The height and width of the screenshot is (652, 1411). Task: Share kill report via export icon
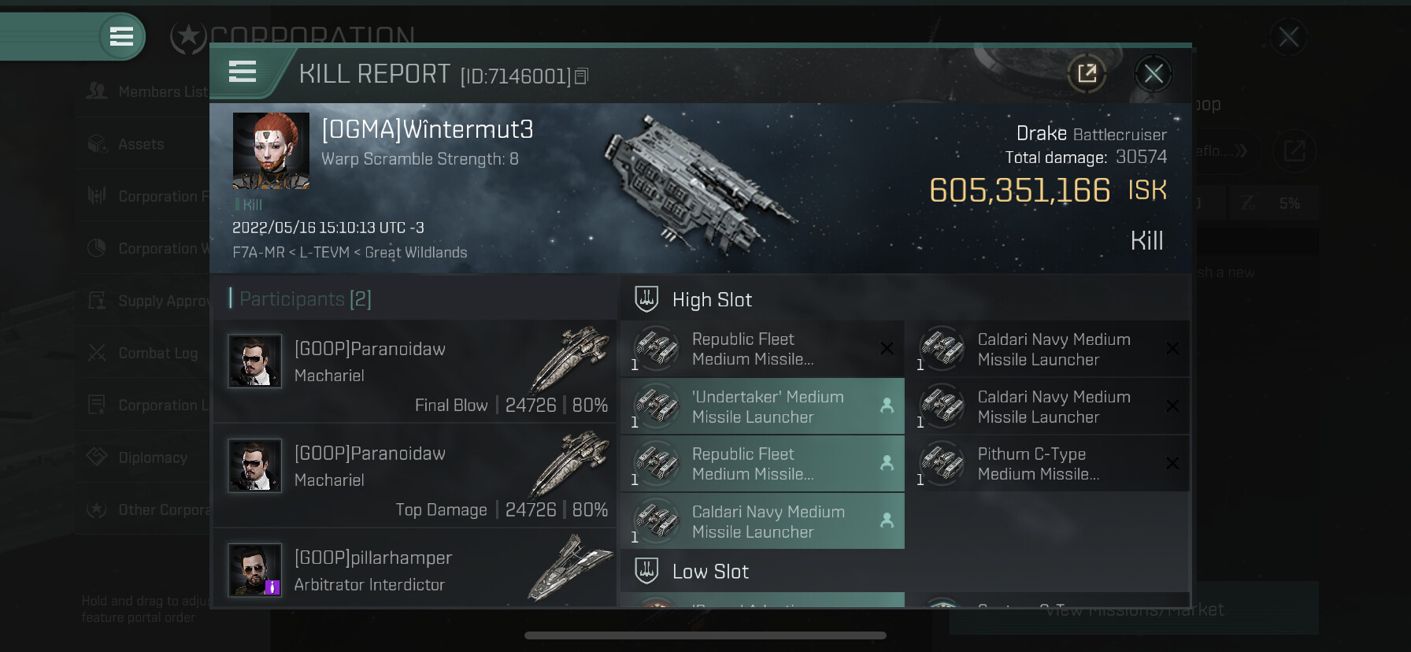pos(1087,74)
